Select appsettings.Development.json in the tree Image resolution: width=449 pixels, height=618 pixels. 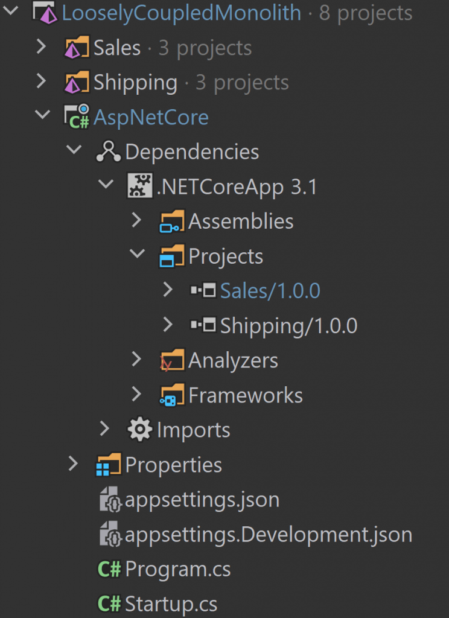point(255,534)
